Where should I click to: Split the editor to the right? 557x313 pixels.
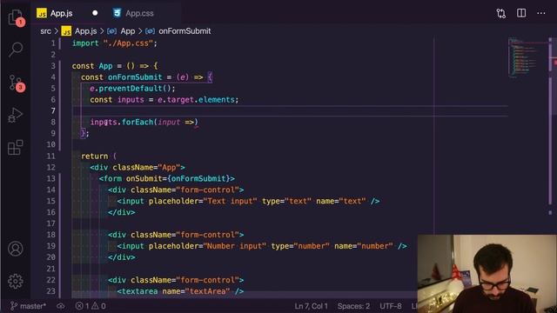tap(521, 13)
